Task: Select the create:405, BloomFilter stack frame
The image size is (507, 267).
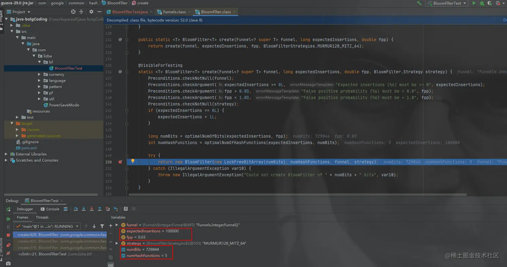Action: click(x=60, y=241)
